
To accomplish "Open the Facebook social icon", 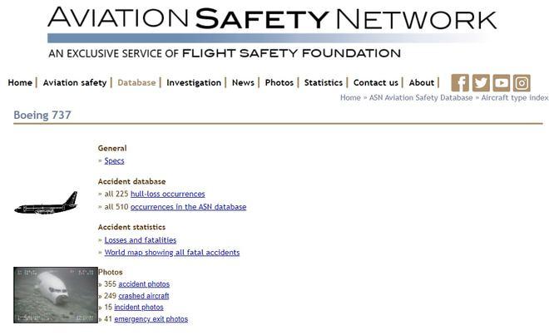I will pos(460,82).
